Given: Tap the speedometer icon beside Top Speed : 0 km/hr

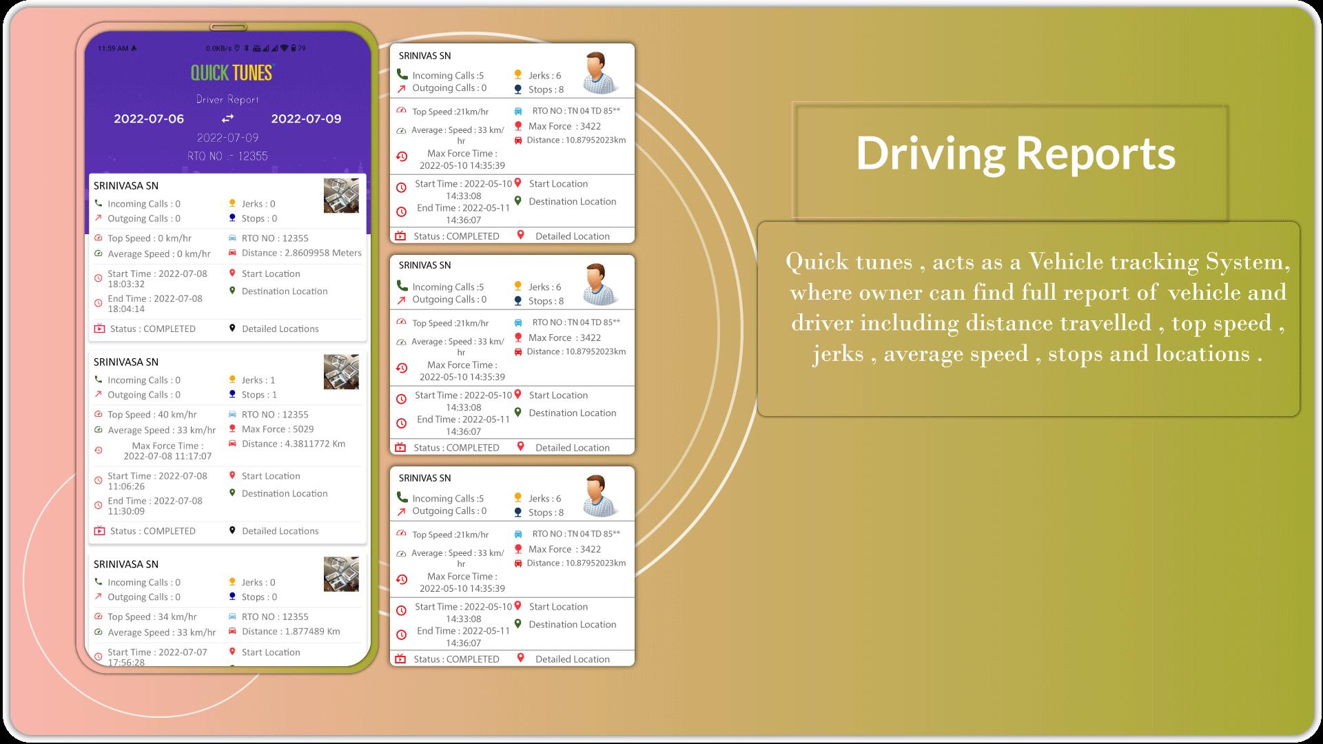Looking at the screenshot, I should point(98,238).
